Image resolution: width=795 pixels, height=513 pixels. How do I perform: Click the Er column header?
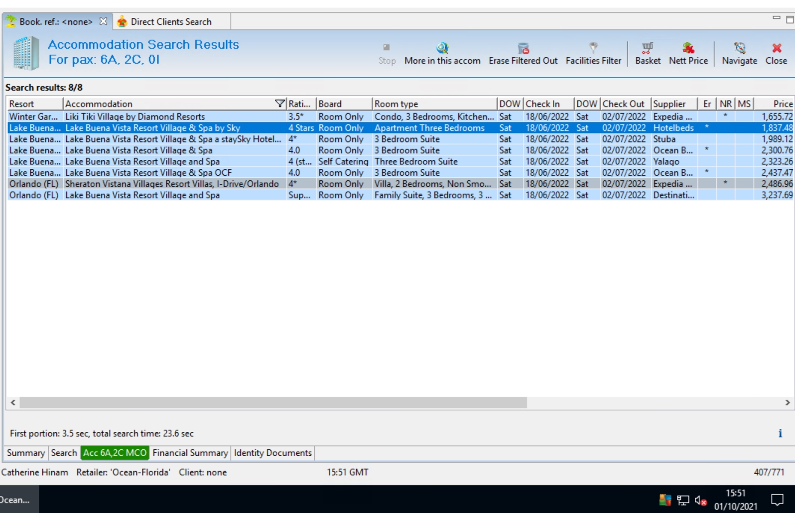click(x=707, y=104)
